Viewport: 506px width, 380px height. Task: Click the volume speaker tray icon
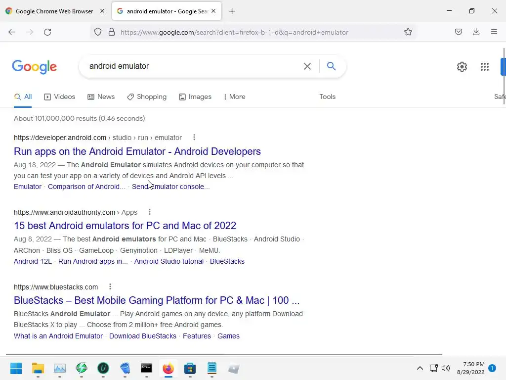(x=446, y=368)
